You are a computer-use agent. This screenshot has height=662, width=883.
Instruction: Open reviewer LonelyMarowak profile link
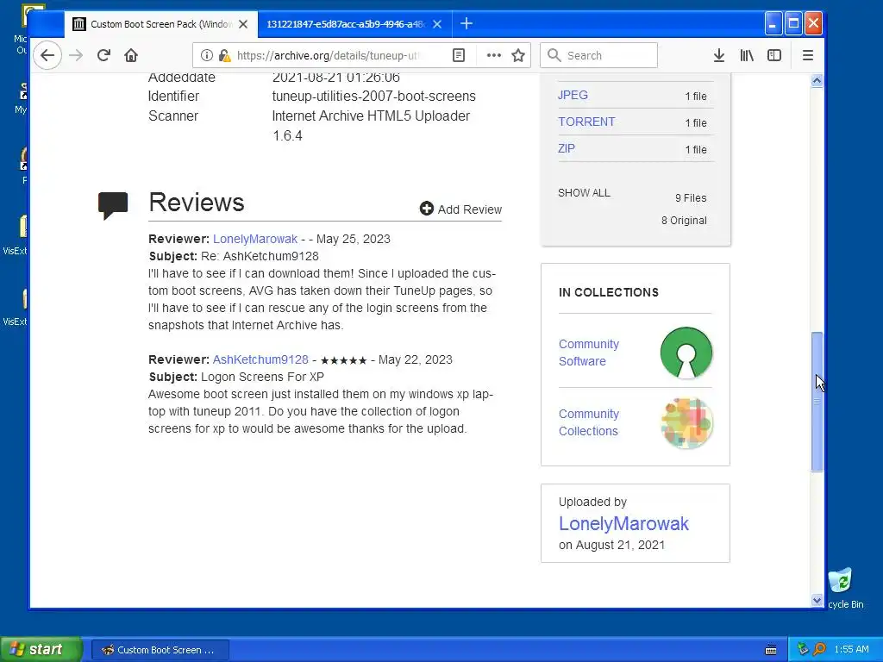coord(255,239)
